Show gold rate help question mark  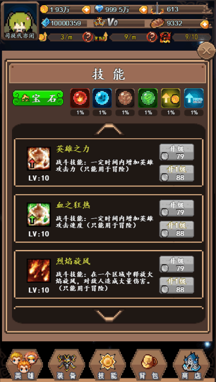pos(87,37)
